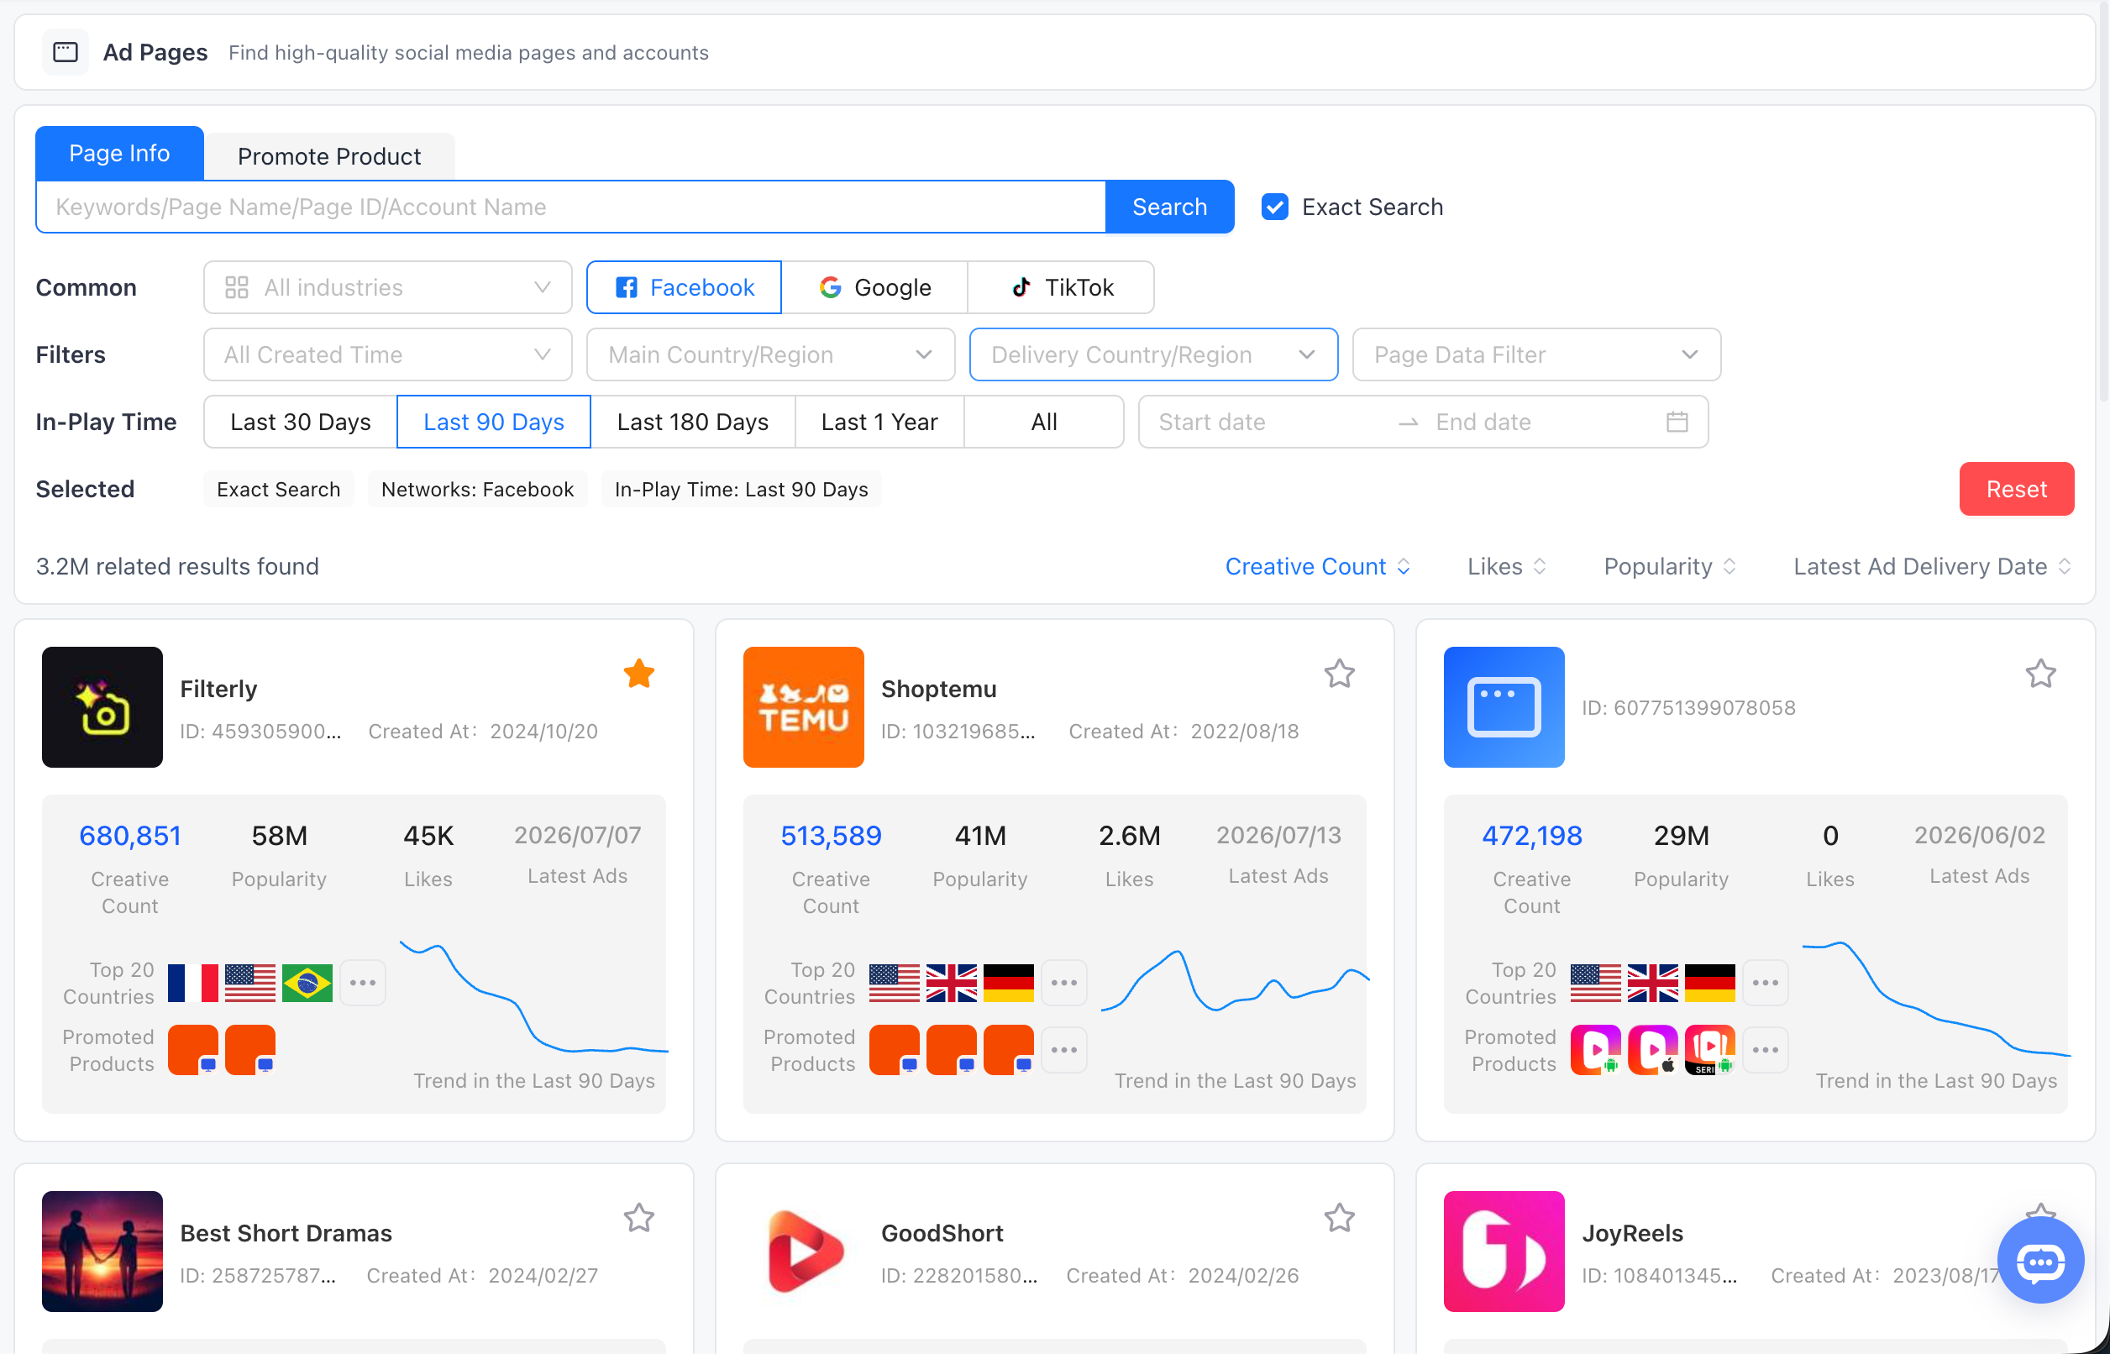Open Main Country/Region dropdown

(770, 354)
